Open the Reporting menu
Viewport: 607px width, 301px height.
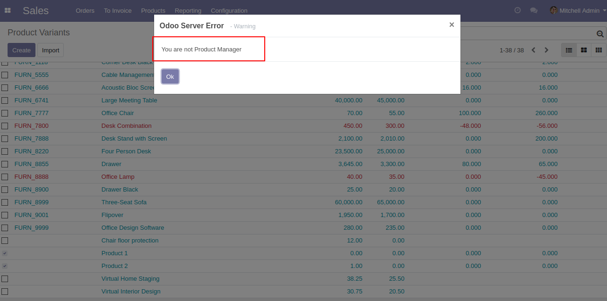pyautogui.click(x=188, y=10)
